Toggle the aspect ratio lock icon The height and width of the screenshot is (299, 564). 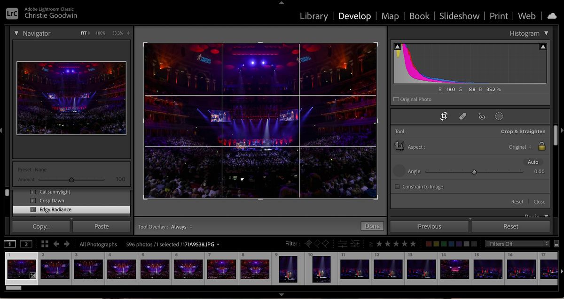(541, 146)
